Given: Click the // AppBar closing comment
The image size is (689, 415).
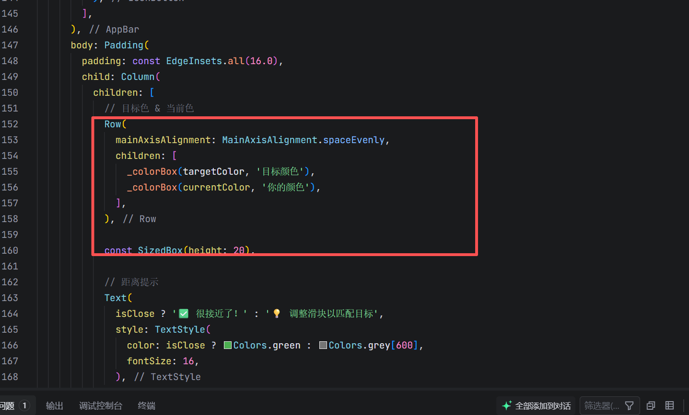Looking at the screenshot, I should tap(114, 29).
